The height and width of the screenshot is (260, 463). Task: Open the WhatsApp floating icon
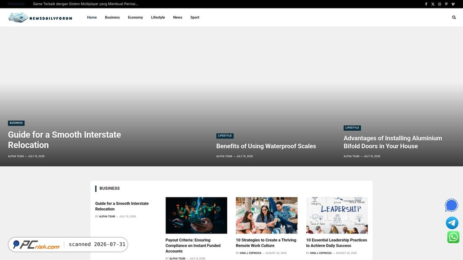pos(453,237)
